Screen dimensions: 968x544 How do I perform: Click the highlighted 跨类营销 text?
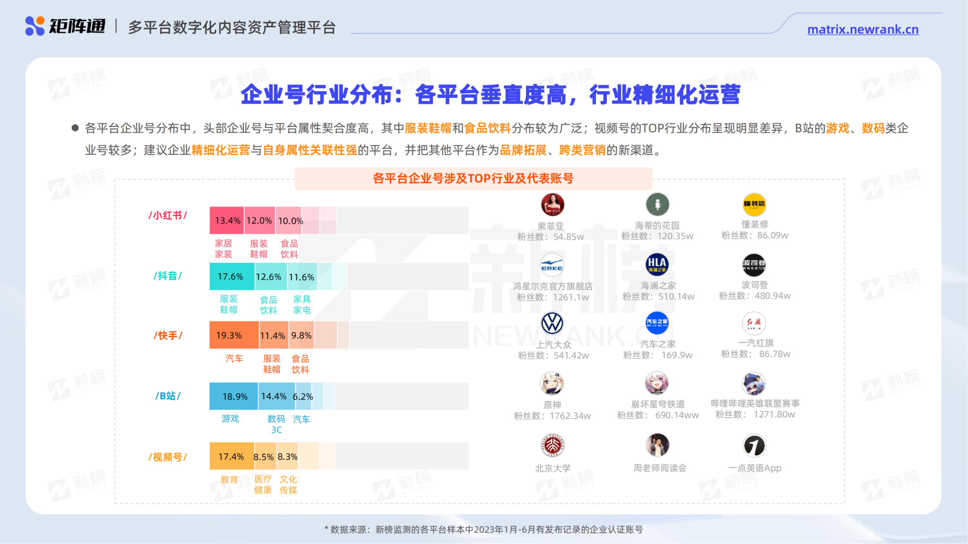(583, 151)
